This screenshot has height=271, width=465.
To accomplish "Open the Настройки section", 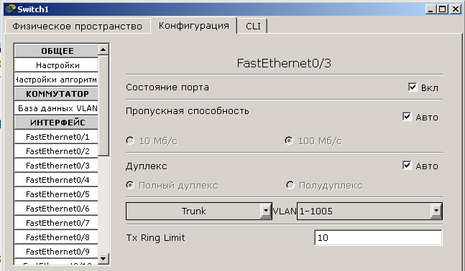I will 56,65.
